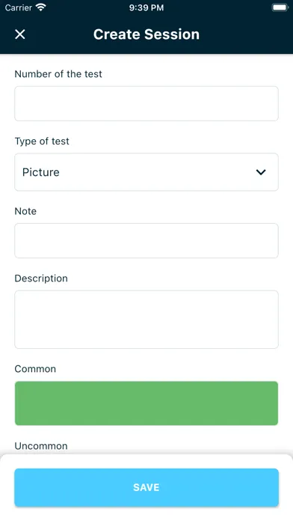This screenshot has height=521, width=293.
Task: Tap the Carrier text in status bar
Action: coord(19,7)
